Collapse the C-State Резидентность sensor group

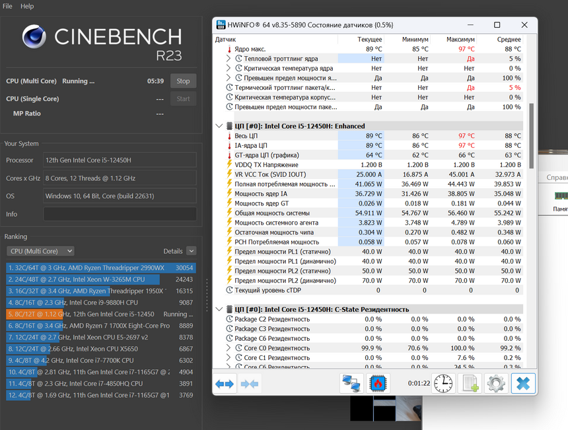tap(219, 309)
